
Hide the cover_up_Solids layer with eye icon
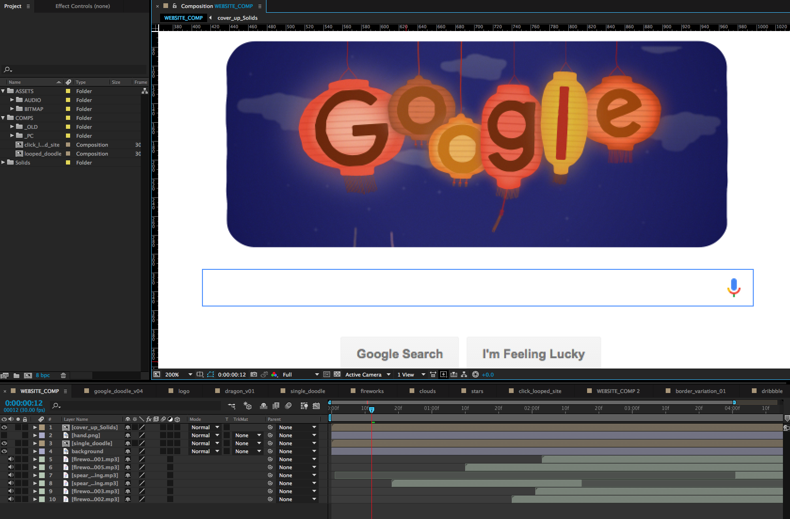4,427
